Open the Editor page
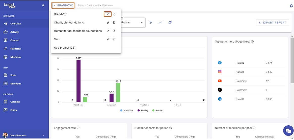This screenshot has height=140, width=294. point(24,110)
